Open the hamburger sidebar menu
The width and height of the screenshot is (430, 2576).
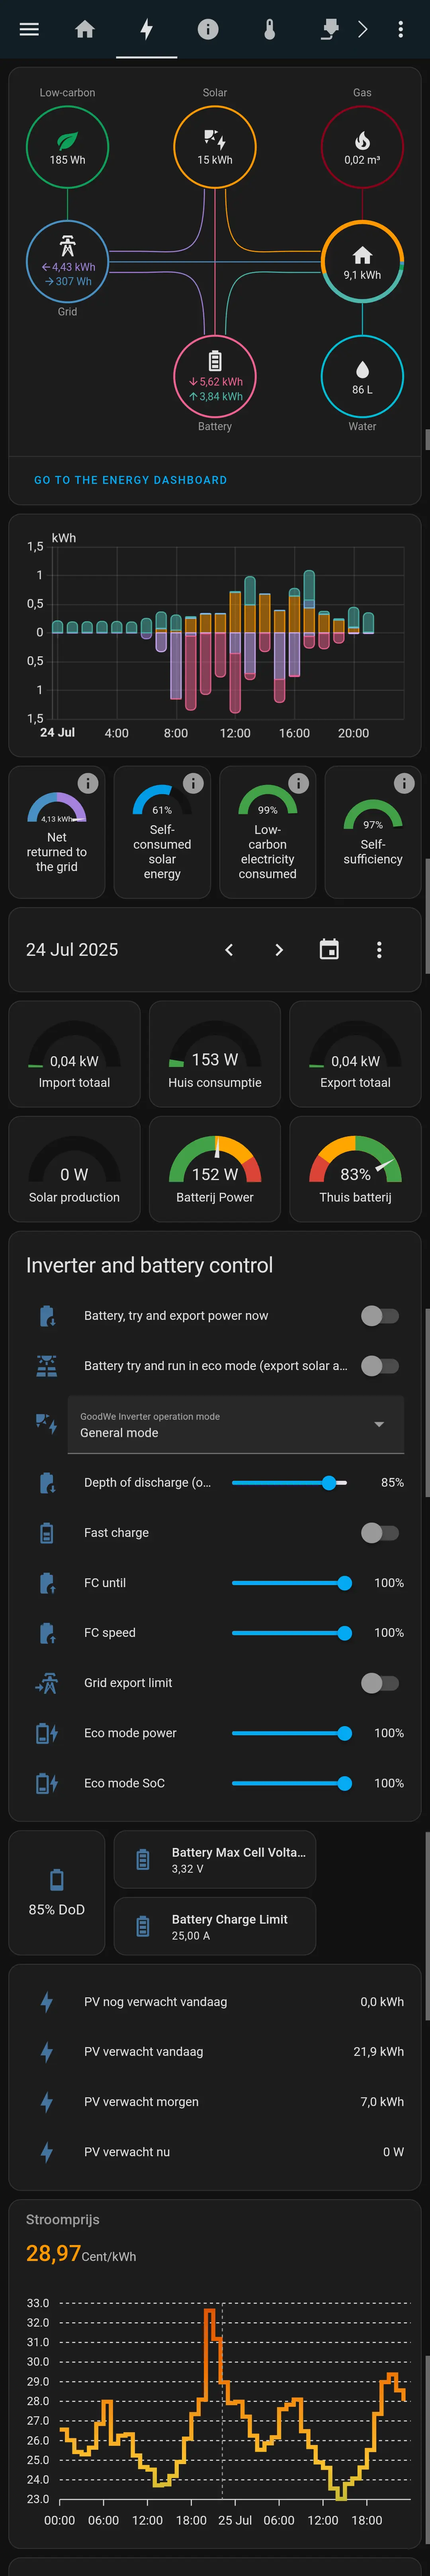coord(29,29)
